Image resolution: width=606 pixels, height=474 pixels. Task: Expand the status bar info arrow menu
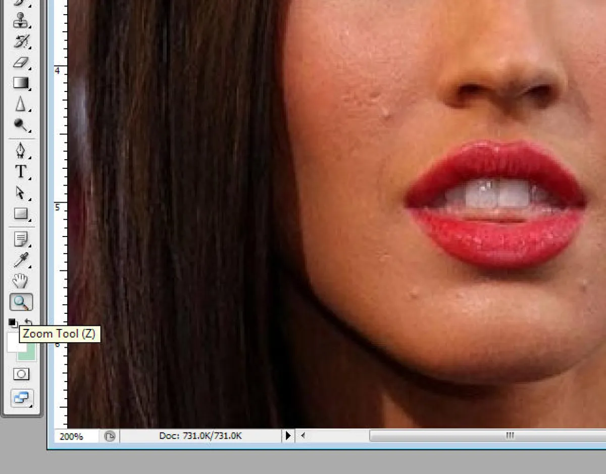click(288, 436)
